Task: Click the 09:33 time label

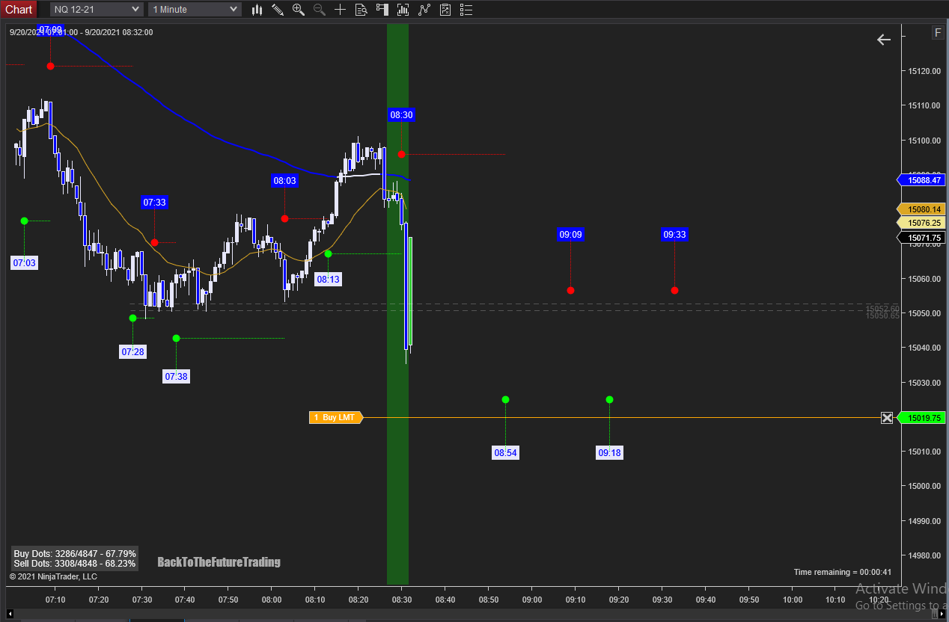Action: pyautogui.click(x=674, y=235)
